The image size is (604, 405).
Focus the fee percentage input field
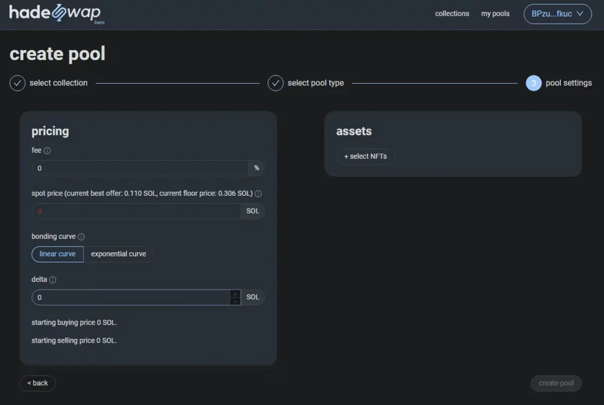pyautogui.click(x=140, y=168)
